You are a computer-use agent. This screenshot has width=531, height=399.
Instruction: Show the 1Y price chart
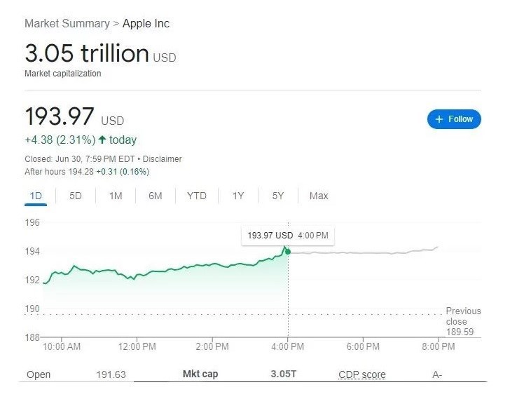pos(238,196)
